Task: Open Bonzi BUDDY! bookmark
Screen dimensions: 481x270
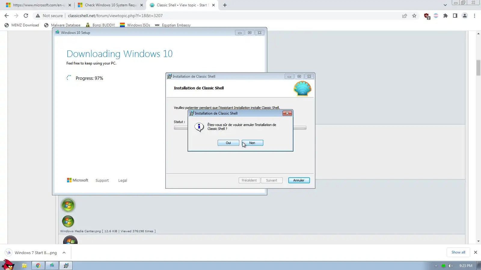Action: pyautogui.click(x=100, y=25)
